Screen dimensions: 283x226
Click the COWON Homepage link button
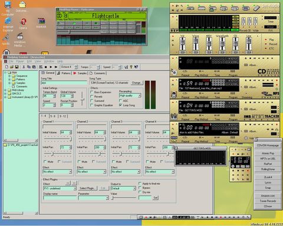268,145
